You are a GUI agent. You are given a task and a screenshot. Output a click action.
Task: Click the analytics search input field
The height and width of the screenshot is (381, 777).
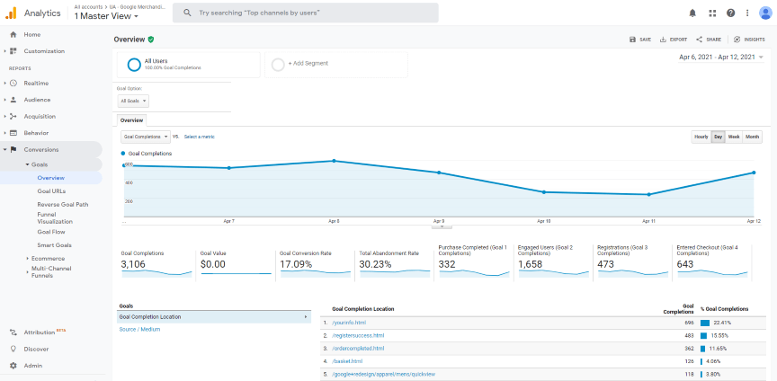tap(305, 13)
